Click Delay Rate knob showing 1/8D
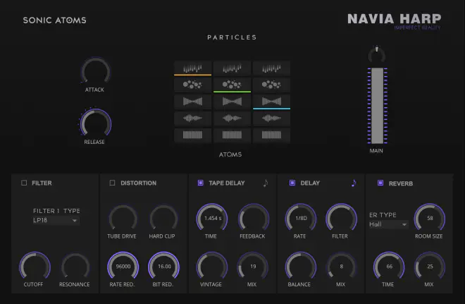This screenshot has height=304, width=465. (300, 218)
